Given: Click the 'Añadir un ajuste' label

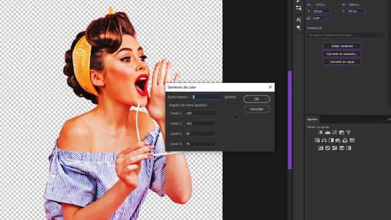Looking at the screenshot, I should click(318, 127).
